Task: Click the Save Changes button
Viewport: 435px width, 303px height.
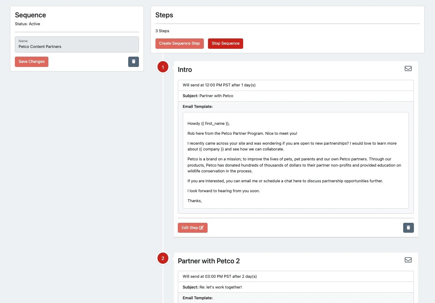Action: click(31, 62)
